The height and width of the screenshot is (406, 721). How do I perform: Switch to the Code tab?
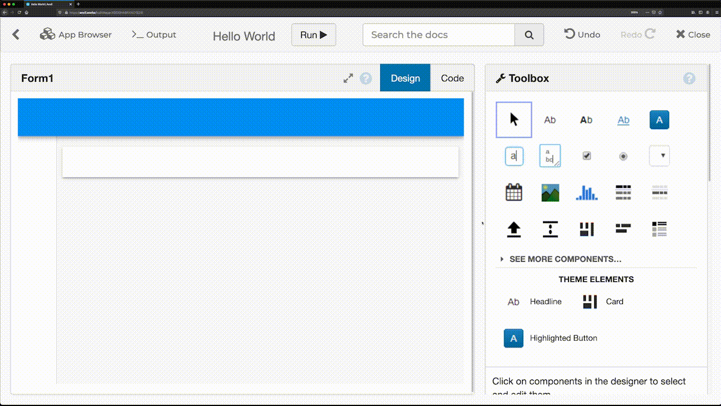pos(452,78)
